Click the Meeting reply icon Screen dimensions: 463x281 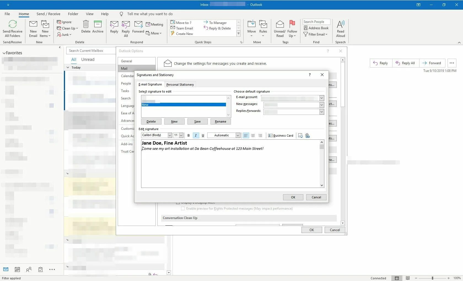pyautogui.click(x=148, y=25)
